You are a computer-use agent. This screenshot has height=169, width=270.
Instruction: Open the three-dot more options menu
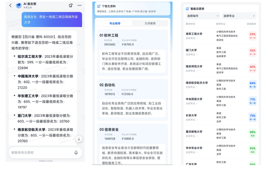(79, 5)
